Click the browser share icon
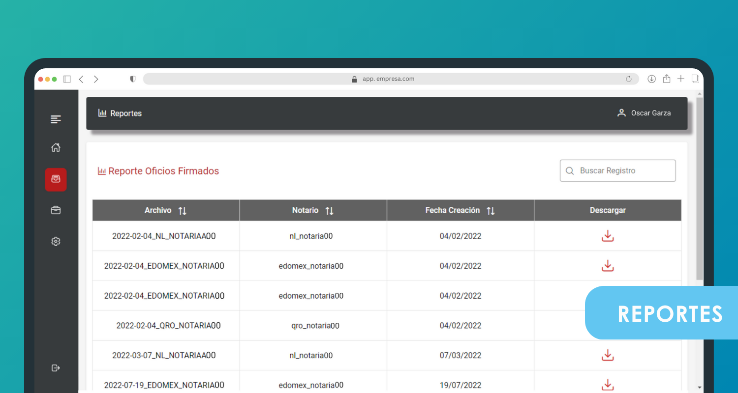This screenshot has height=393, width=738. pos(666,79)
